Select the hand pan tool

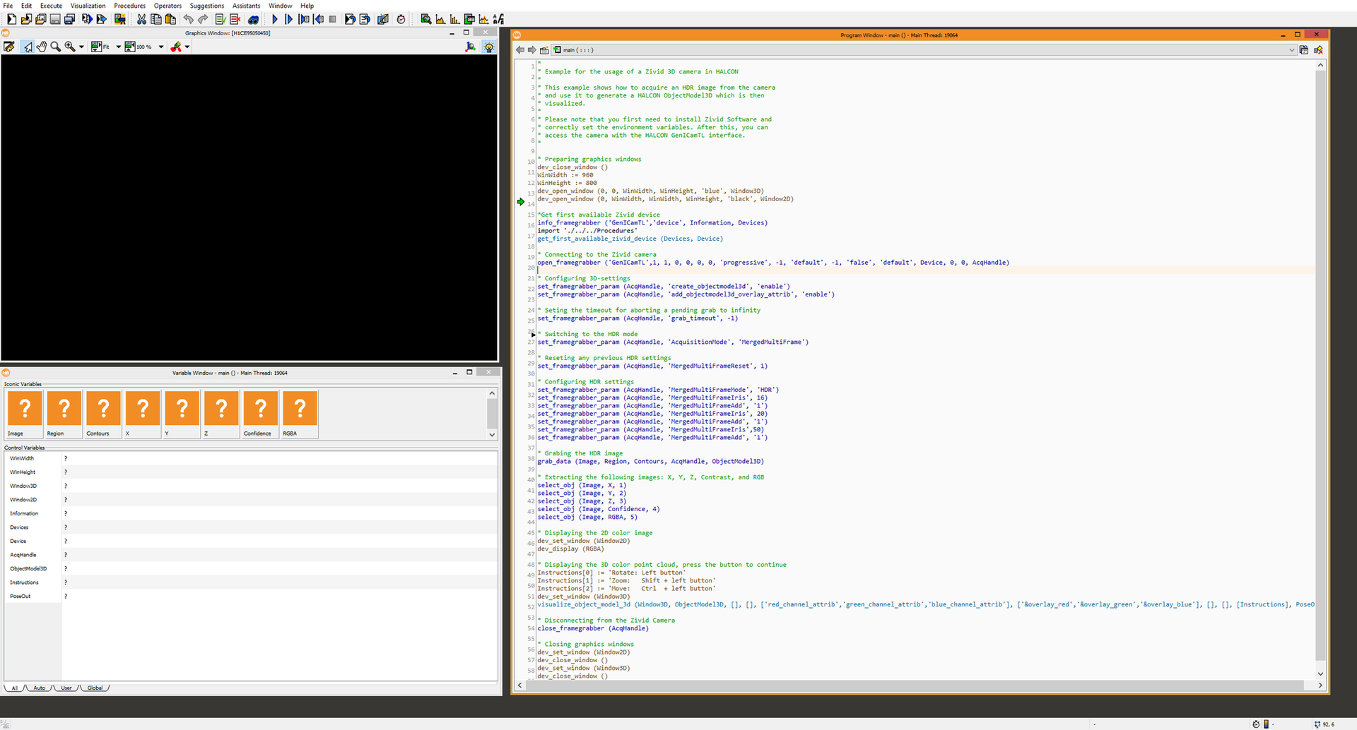click(x=42, y=47)
